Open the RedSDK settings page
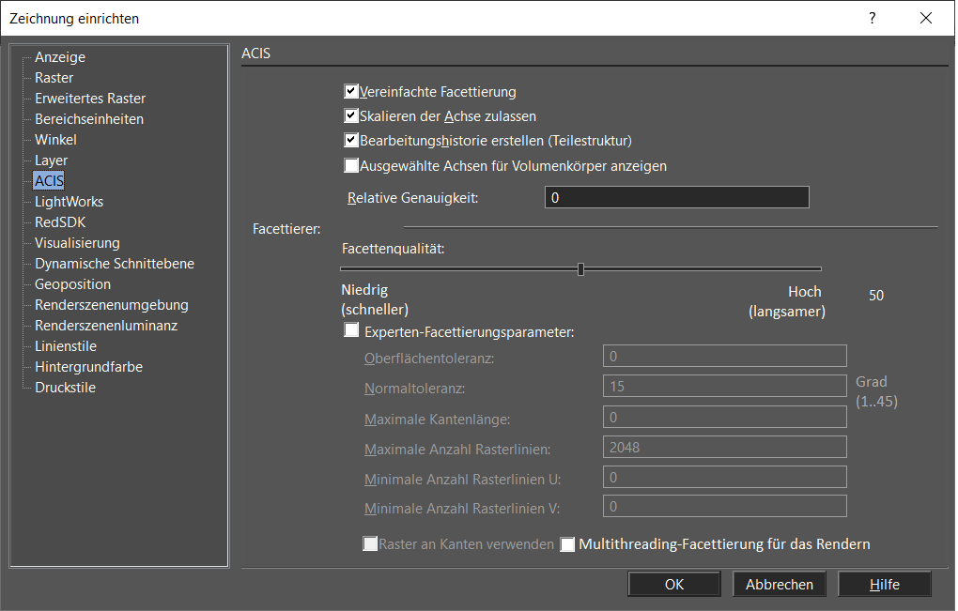 pos(60,222)
